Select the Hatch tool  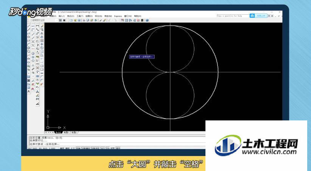coord(29,77)
